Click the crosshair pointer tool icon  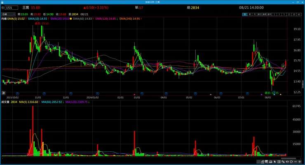tap(283, 162)
